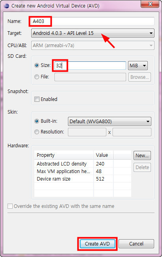This screenshot has width=162, height=257.
Task: Enable the Snapshot checkbox
Action: pos(37,99)
